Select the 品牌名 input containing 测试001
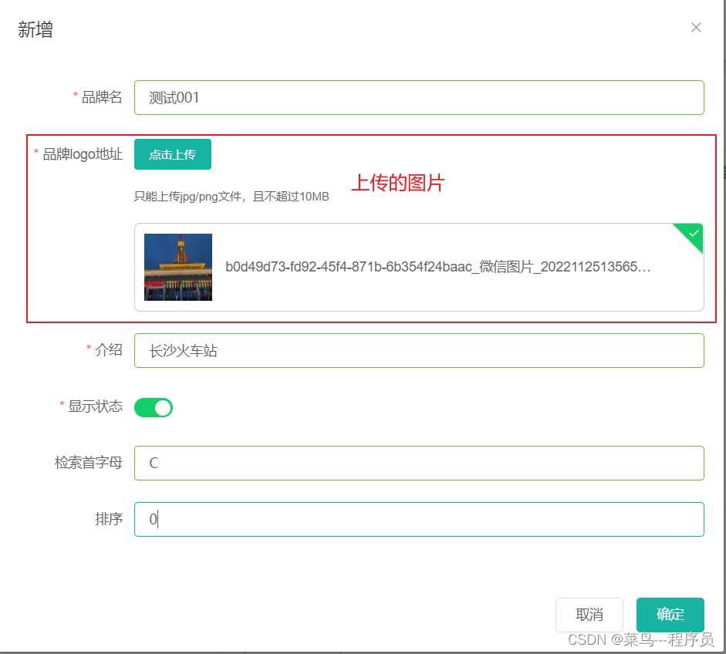The height and width of the screenshot is (654, 726). [419, 98]
